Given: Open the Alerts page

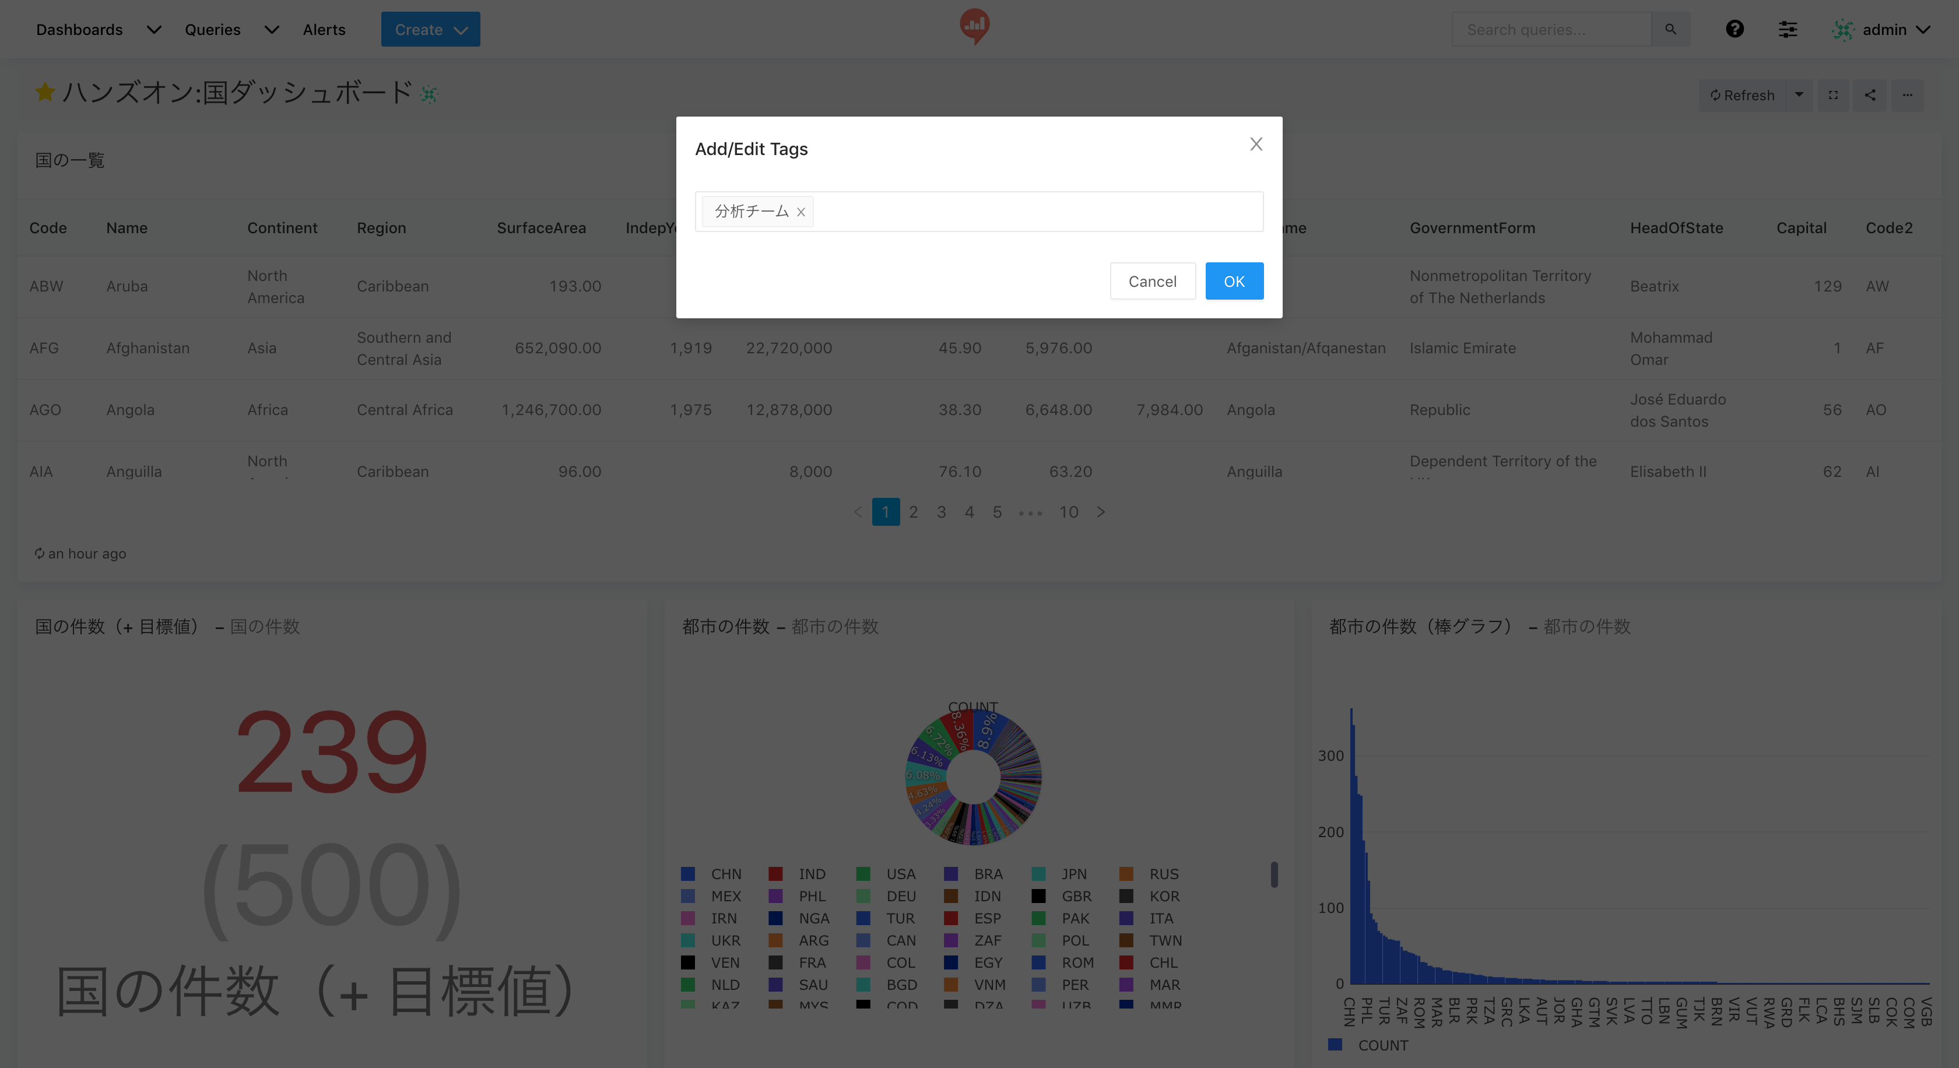Looking at the screenshot, I should [x=324, y=30].
